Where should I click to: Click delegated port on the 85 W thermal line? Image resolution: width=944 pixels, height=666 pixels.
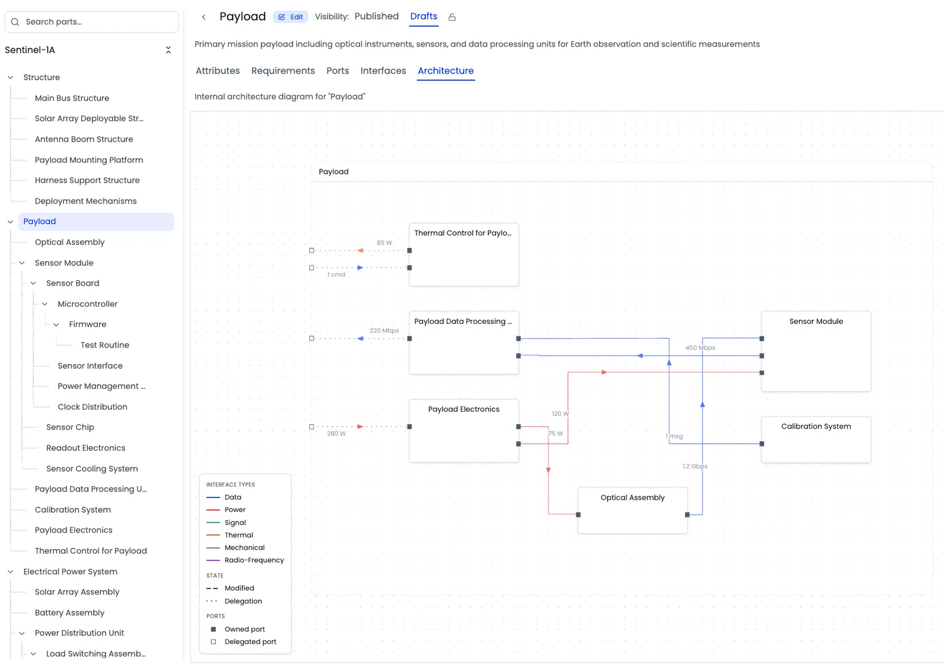coord(312,251)
